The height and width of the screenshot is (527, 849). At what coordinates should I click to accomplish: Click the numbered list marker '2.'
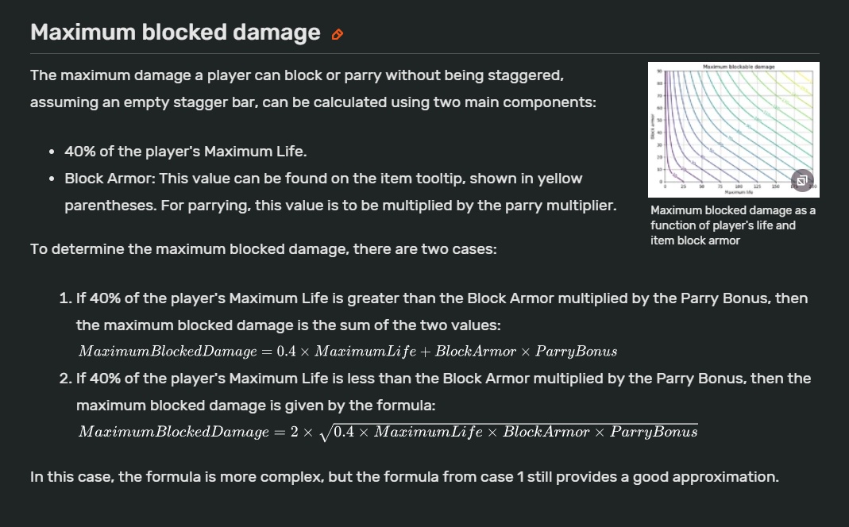pyautogui.click(x=65, y=379)
